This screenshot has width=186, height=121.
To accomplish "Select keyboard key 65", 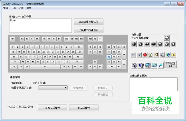I will tap(81, 66).
